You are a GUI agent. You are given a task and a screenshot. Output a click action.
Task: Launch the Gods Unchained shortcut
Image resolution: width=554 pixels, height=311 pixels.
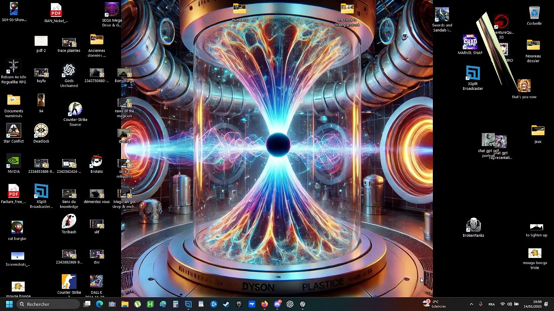coord(69,76)
